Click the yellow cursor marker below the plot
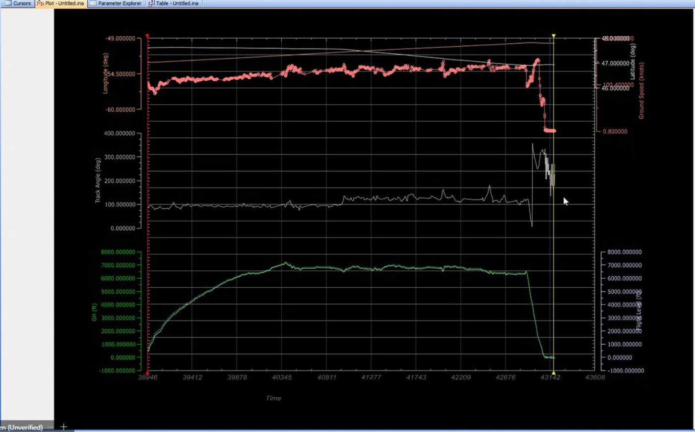The width and height of the screenshot is (695, 432). point(554,373)
